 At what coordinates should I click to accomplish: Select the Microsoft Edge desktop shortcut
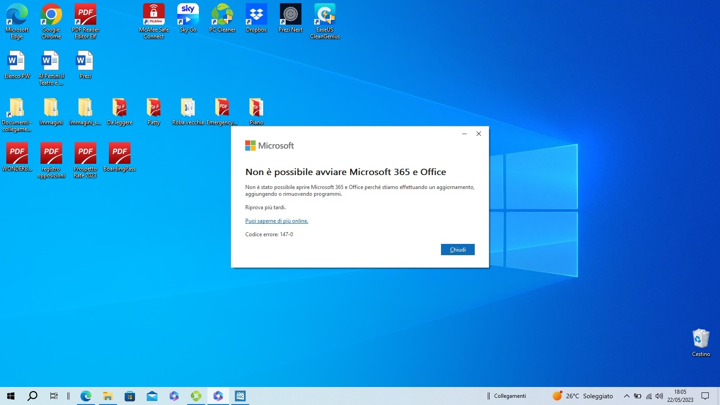pos(17,21)
